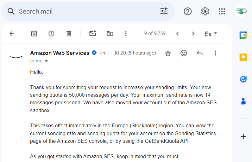Open the message's More options menu

click(215, 53)
